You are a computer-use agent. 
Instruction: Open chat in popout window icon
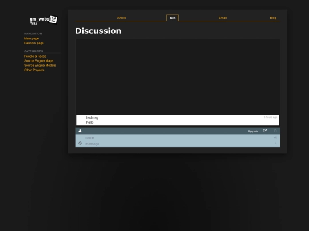click(x=265, y=131)
